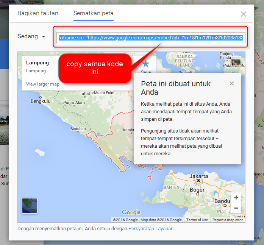Image resolution: width=264 pixels, height=245 pixels.
Task: Click the Bengkulu city label
Action: [41, 101]
